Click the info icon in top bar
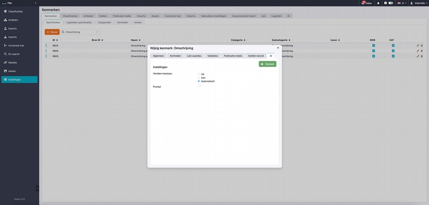 [385, 3]
